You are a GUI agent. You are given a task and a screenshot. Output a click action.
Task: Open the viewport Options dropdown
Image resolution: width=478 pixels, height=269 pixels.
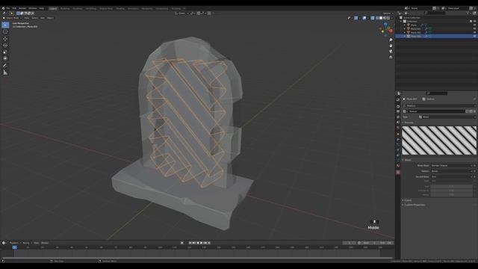388,13
